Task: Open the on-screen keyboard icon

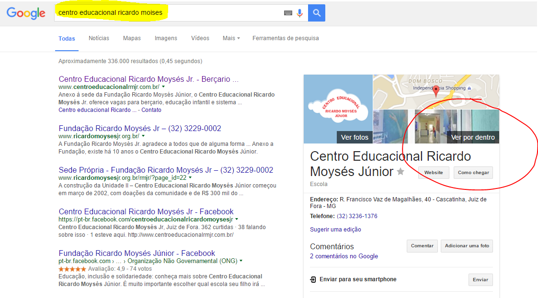Action: tap(288, 13)
